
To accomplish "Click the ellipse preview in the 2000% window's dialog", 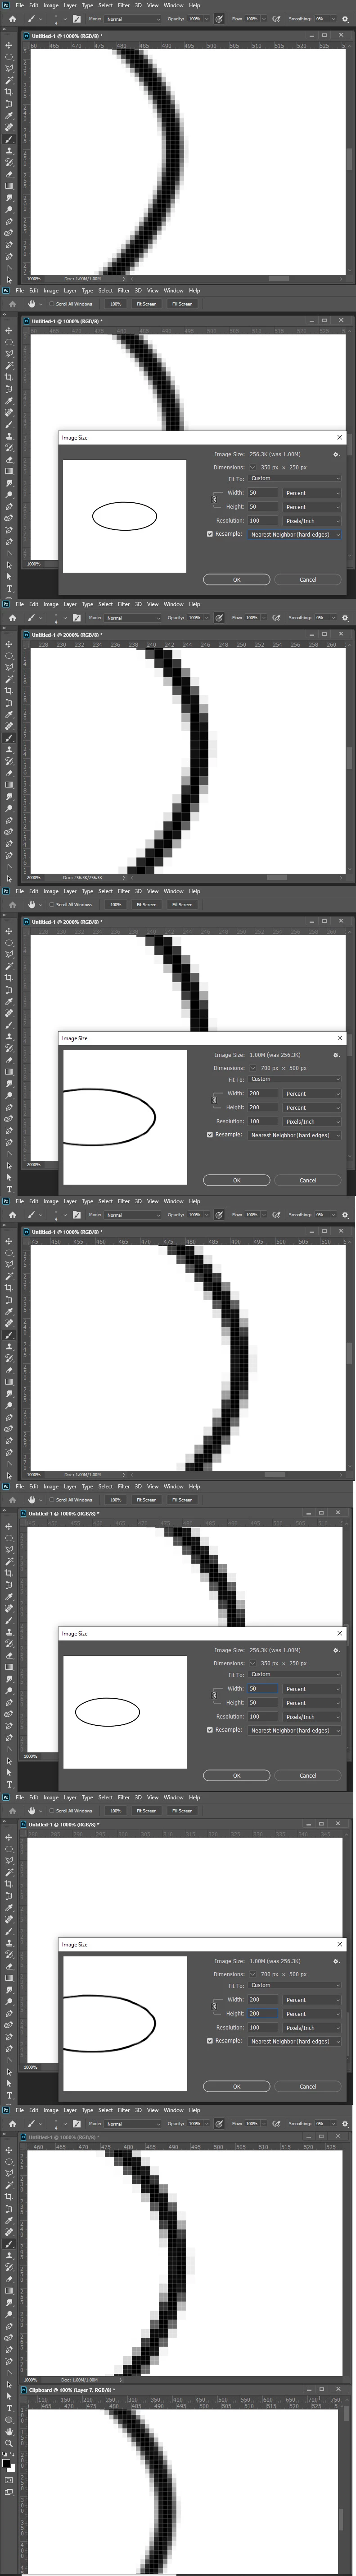I will [125, 1116].
